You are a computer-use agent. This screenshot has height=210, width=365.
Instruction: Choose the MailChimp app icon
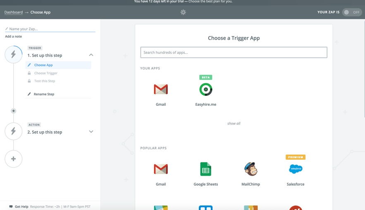point(250,169)
